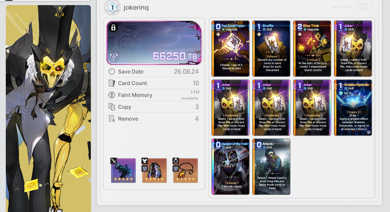
Task: Open the Dice Trick card
Action: click(312, 49)
